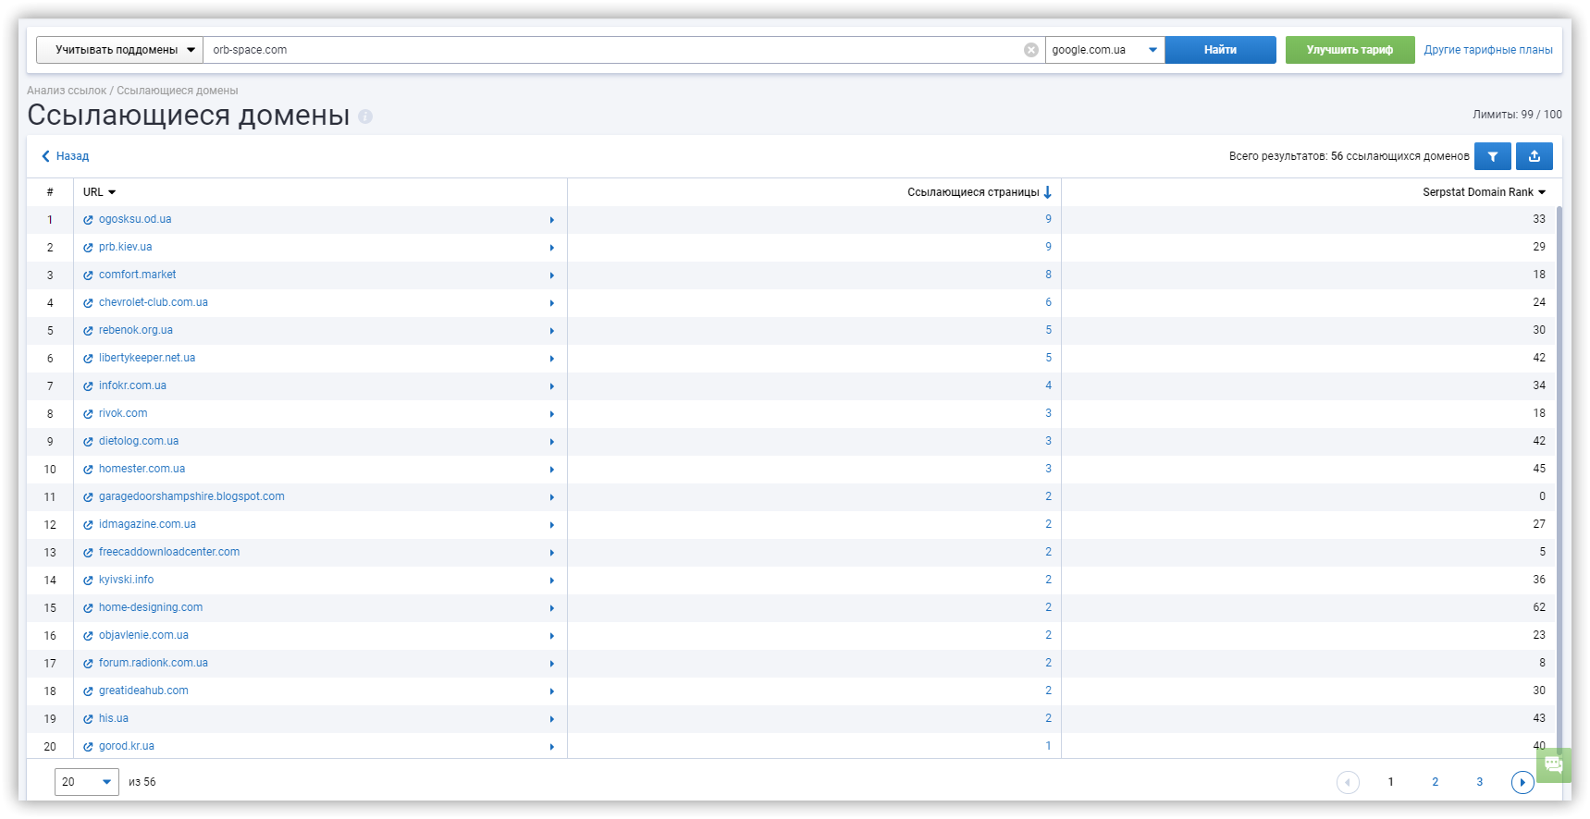Open the live chat widget
Viewport: 1590px width, 819px height.
pos(1553,764)
